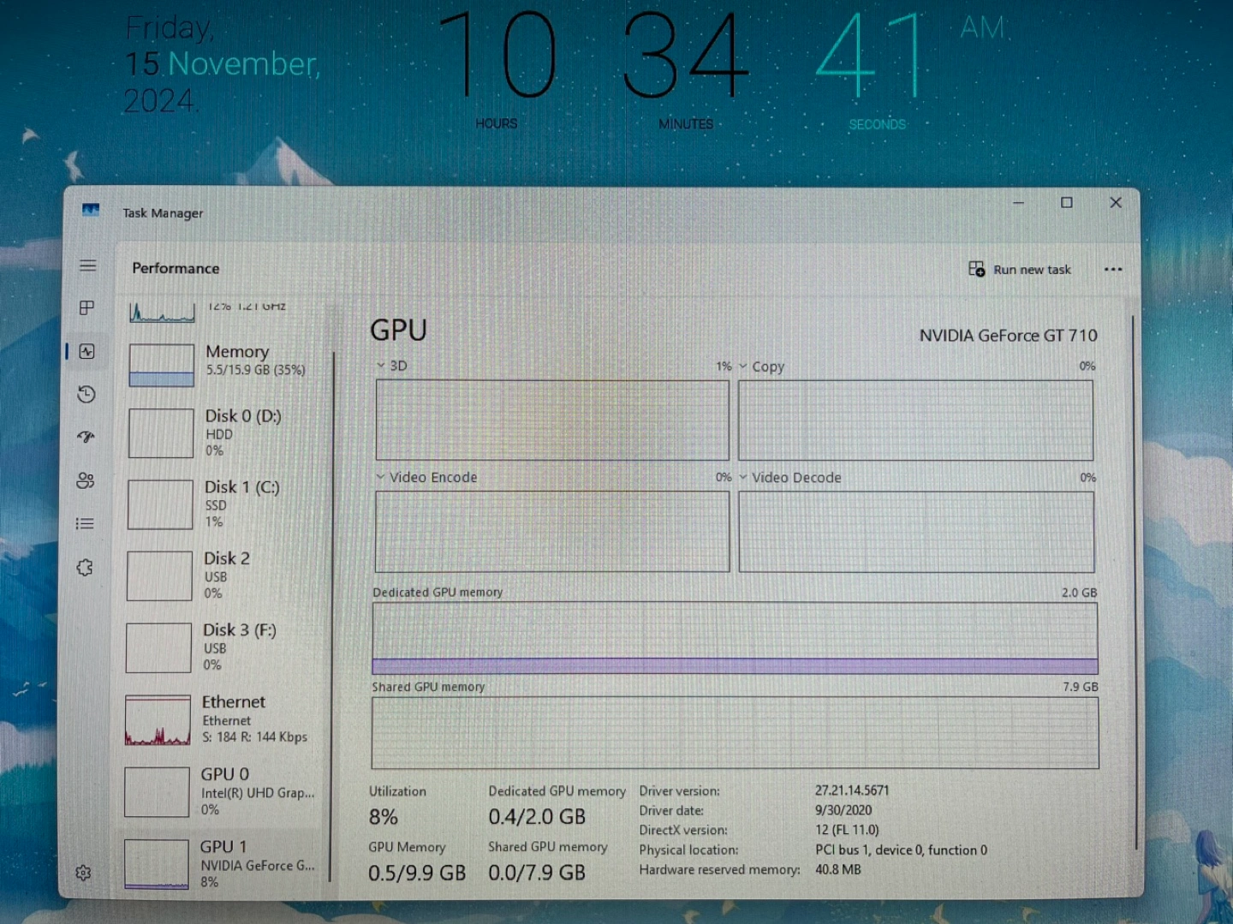Click the Video Decode graph area

[916, 532]
